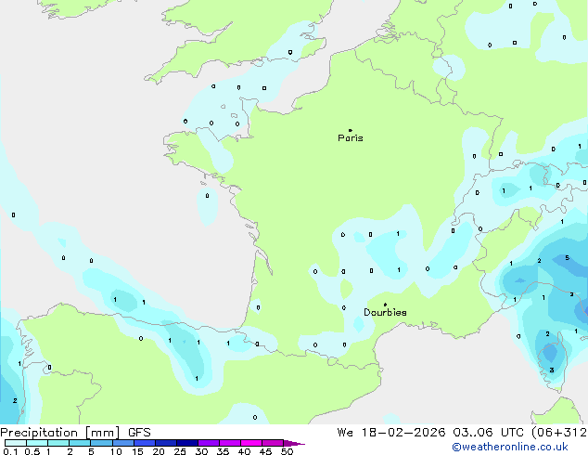588x455 pixels.
Task: Pick the palest 0.1 mm legend swatch
Action: [16, 443]
